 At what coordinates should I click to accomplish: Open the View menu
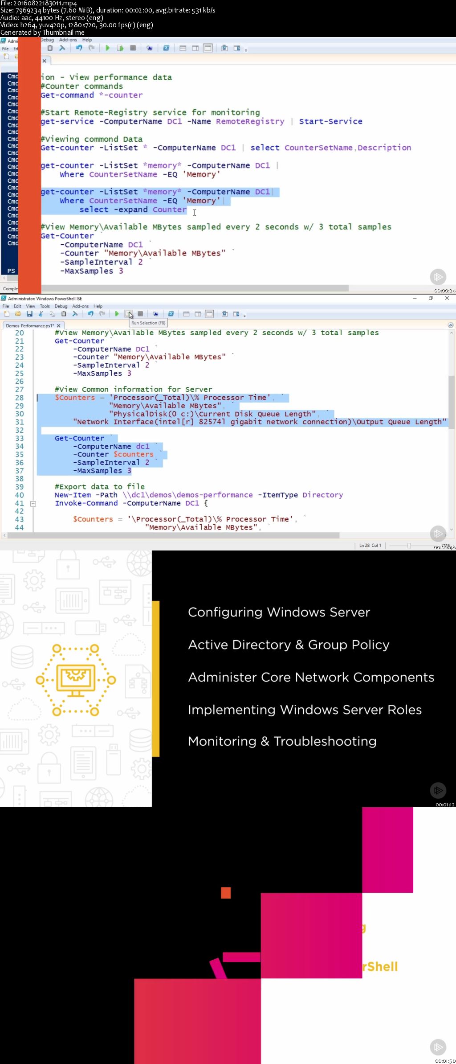30,306
